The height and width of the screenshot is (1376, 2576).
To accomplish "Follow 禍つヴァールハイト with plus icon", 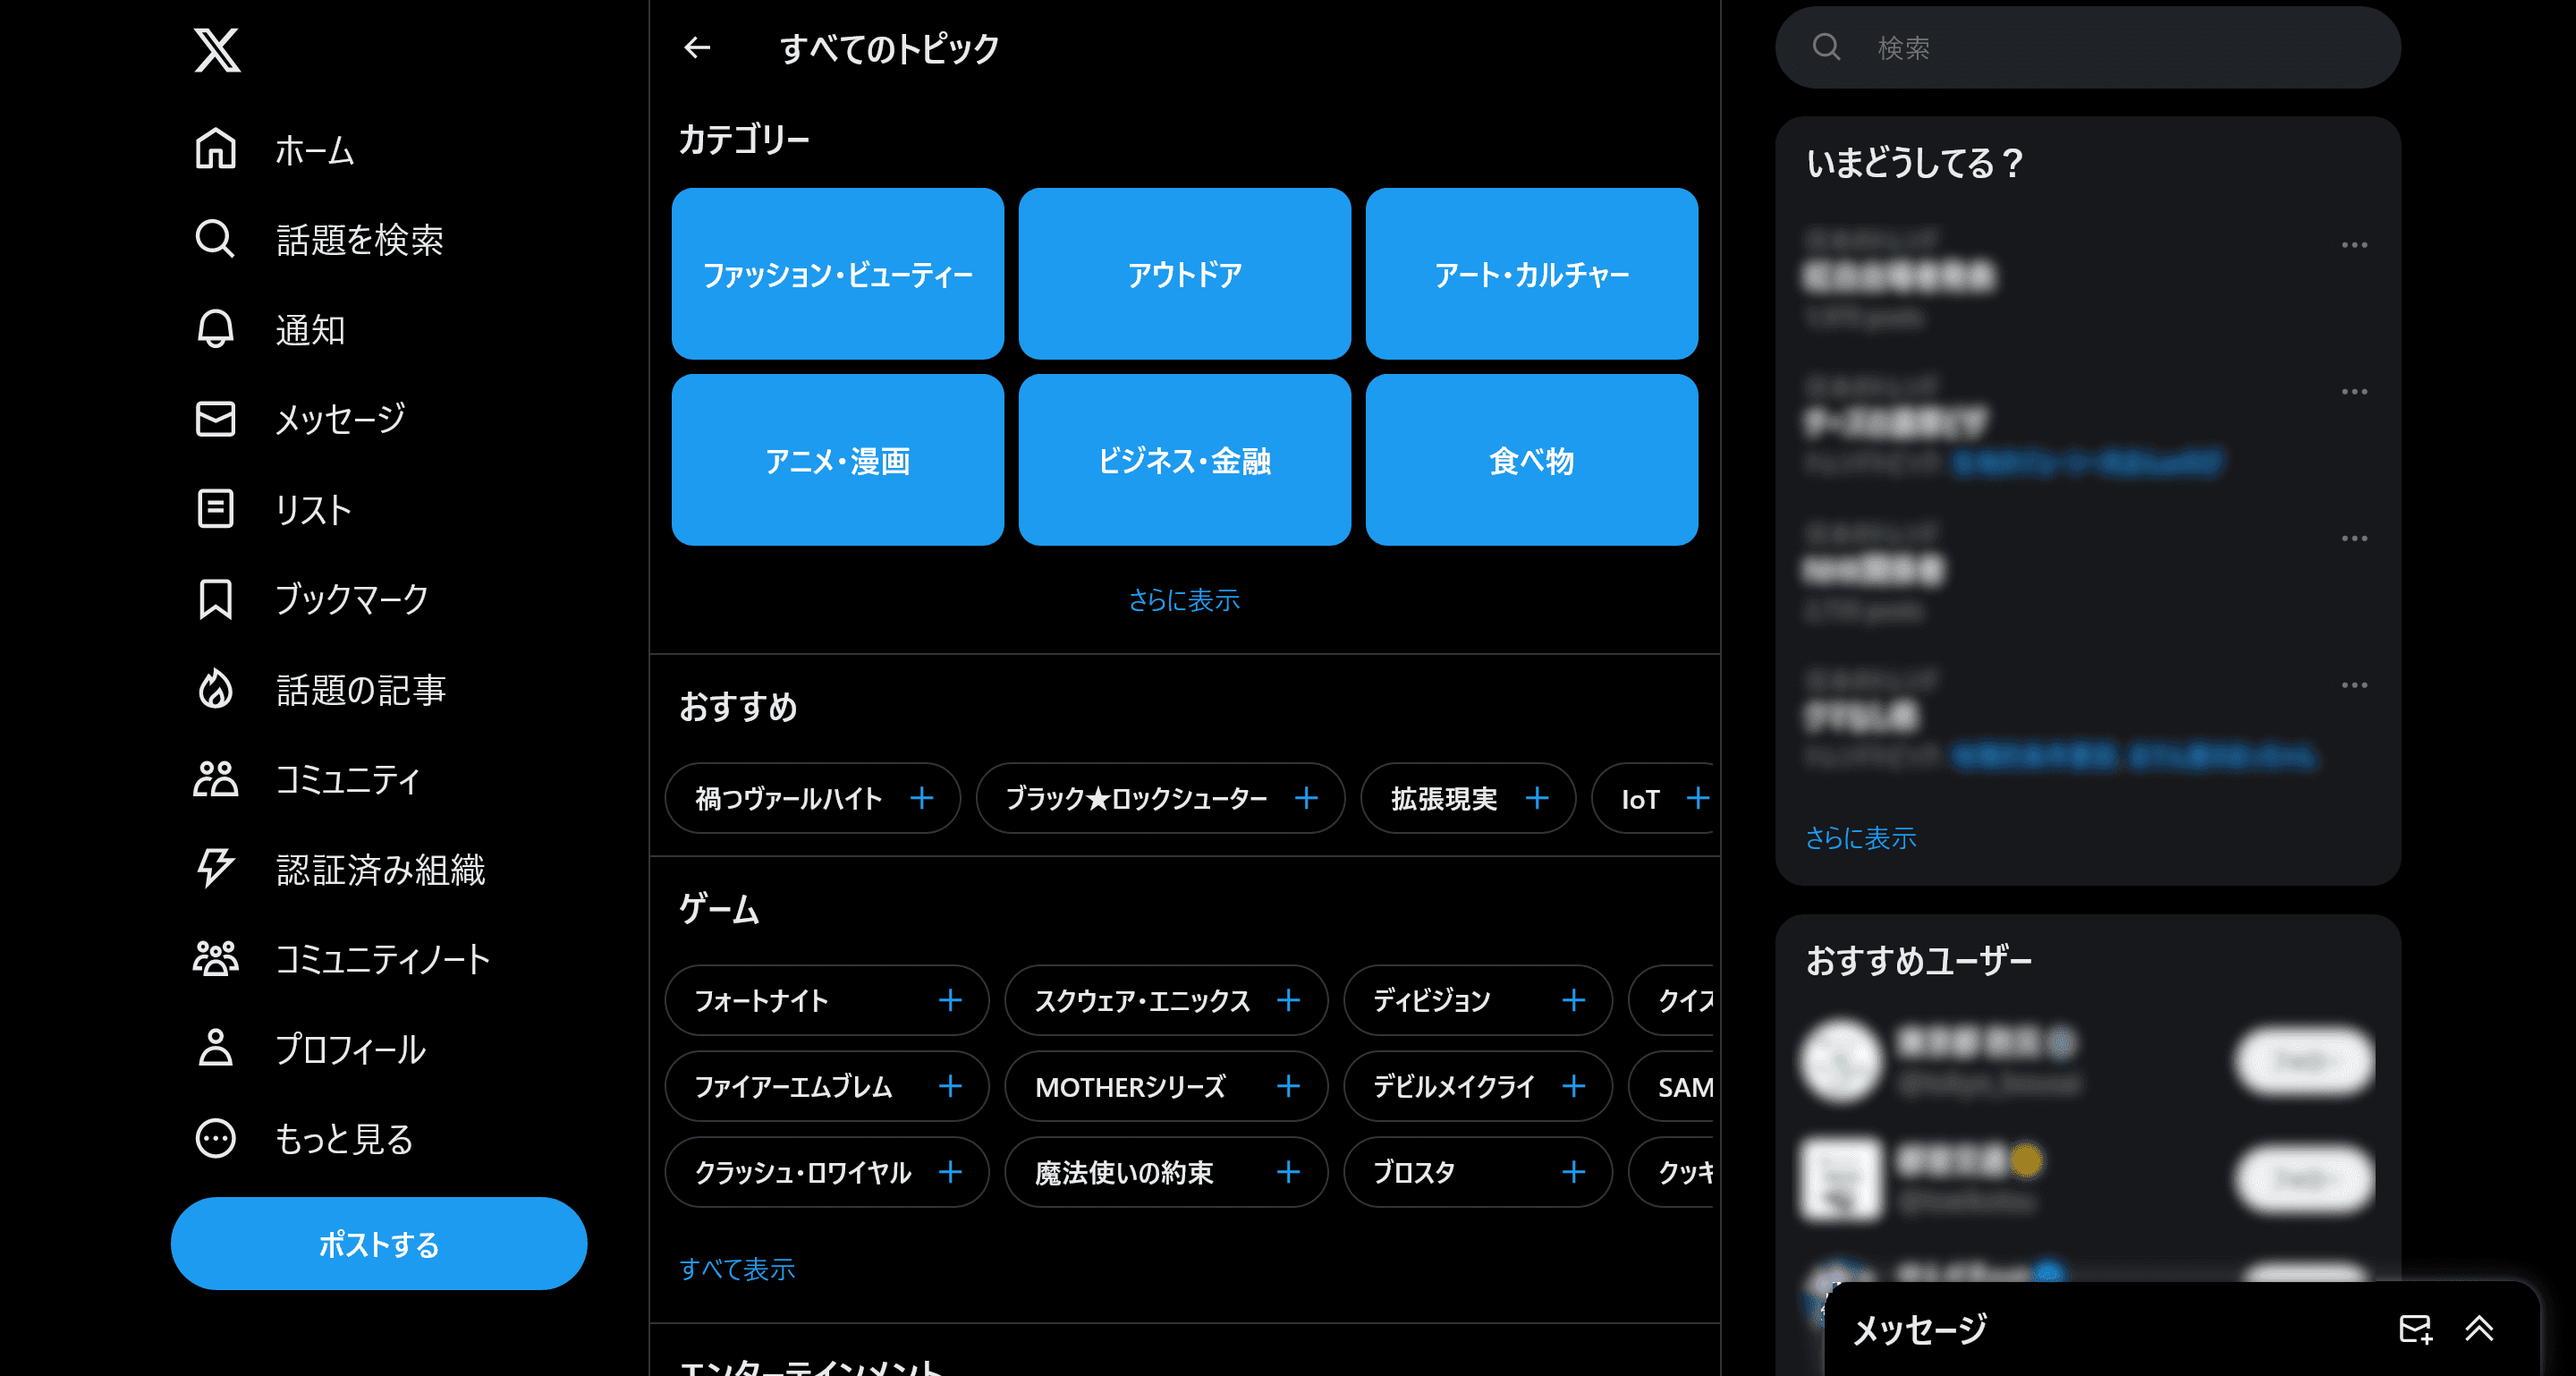I will [922, 798].
